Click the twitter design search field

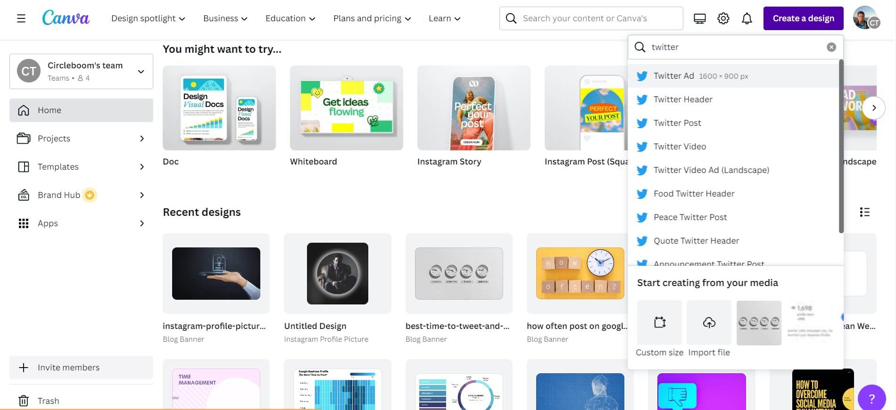(x=736, y=47)
